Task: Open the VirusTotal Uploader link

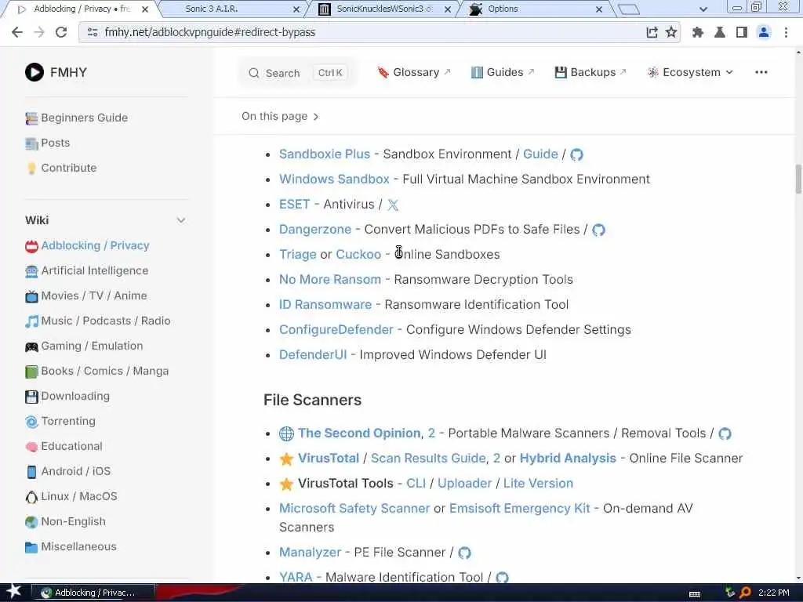Action: (x=464, y=483)
